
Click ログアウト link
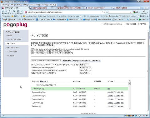(143, 24)
